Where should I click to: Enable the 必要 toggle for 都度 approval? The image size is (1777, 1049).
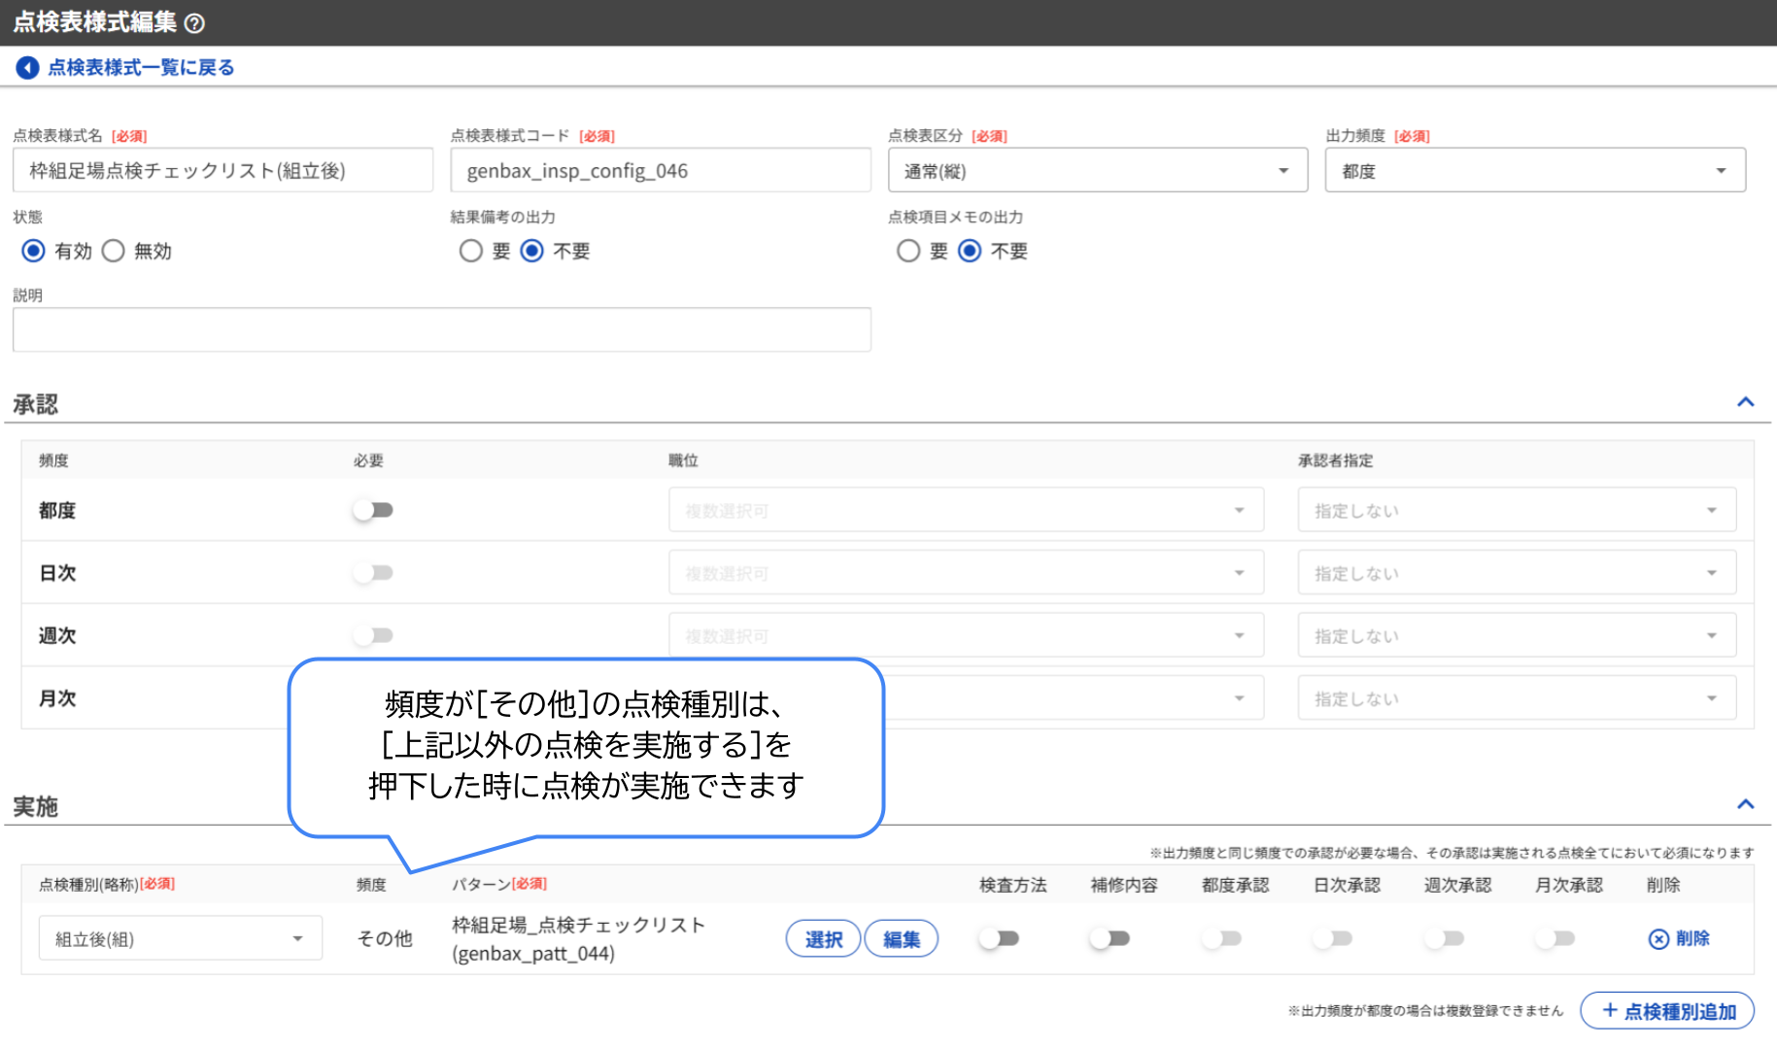click(373, 509)
